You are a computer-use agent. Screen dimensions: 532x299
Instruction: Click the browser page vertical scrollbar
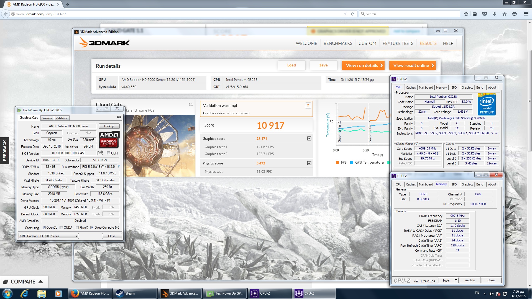(530, 100)
